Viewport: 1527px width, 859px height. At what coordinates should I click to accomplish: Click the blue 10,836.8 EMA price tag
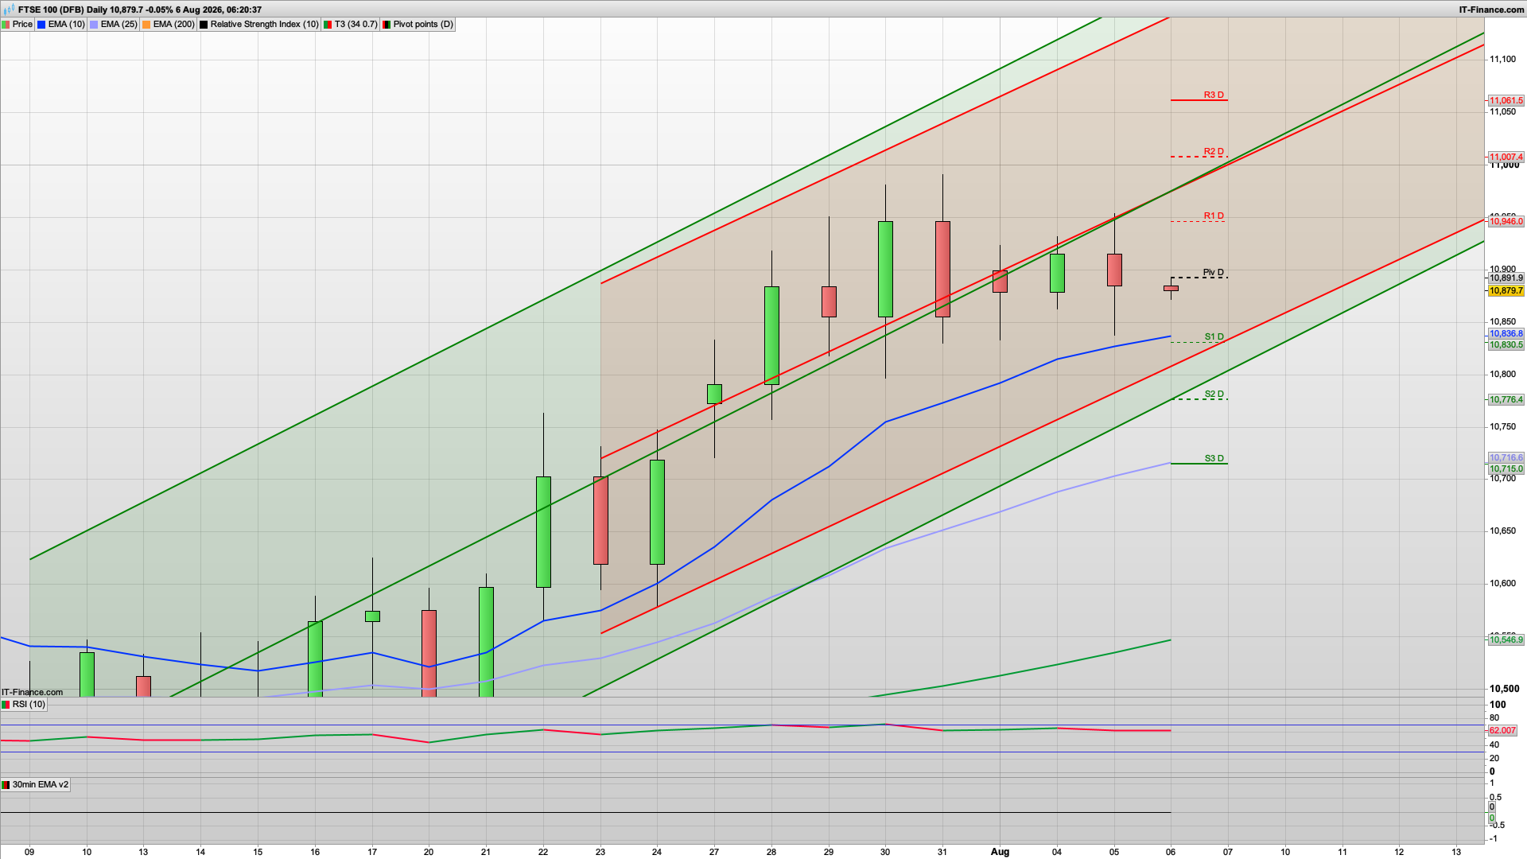(1506, 334)
